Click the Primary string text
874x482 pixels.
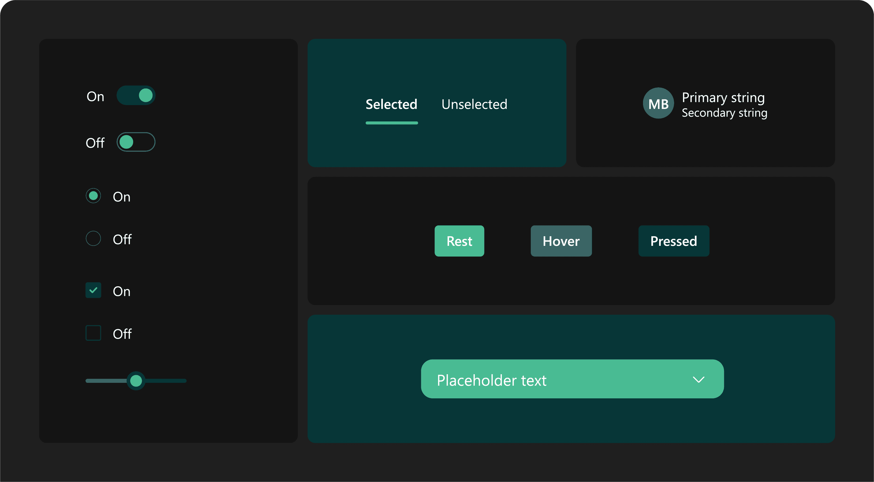pos(723,97)
